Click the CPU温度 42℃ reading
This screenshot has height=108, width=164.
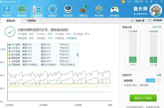click(x=26, y=34)
